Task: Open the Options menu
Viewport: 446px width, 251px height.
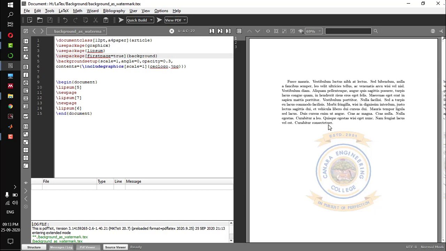Action: pos(161,11)
